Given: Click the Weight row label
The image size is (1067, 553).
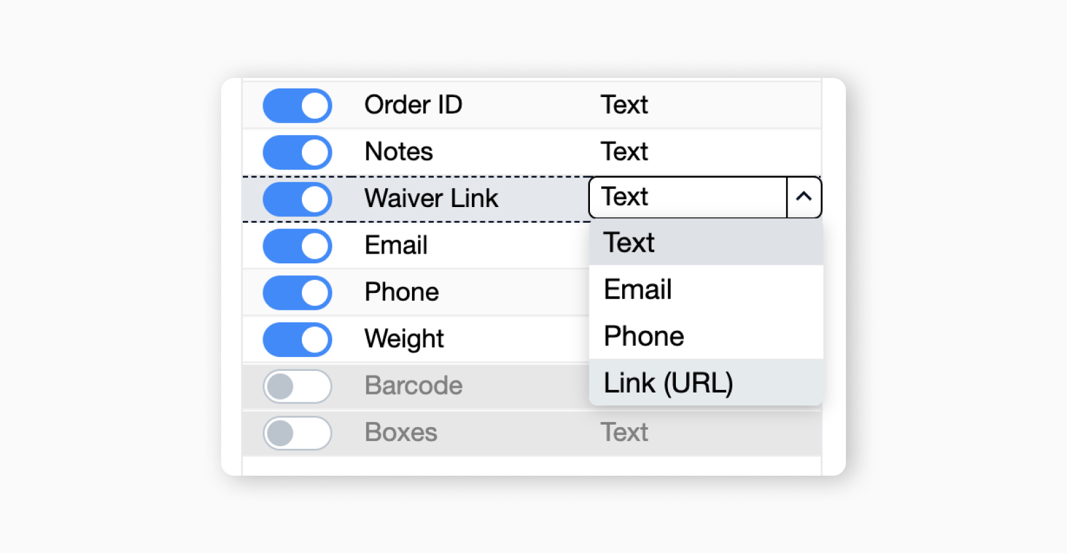Looking at the screenshot, I should click(x=404, y=339).
